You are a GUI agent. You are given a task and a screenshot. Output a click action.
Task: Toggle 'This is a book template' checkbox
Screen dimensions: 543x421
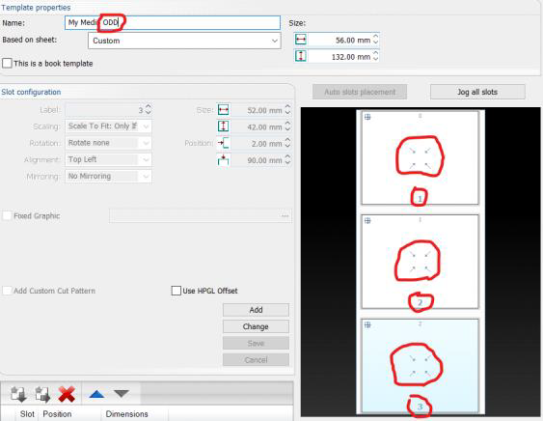[x=7, y=63]
